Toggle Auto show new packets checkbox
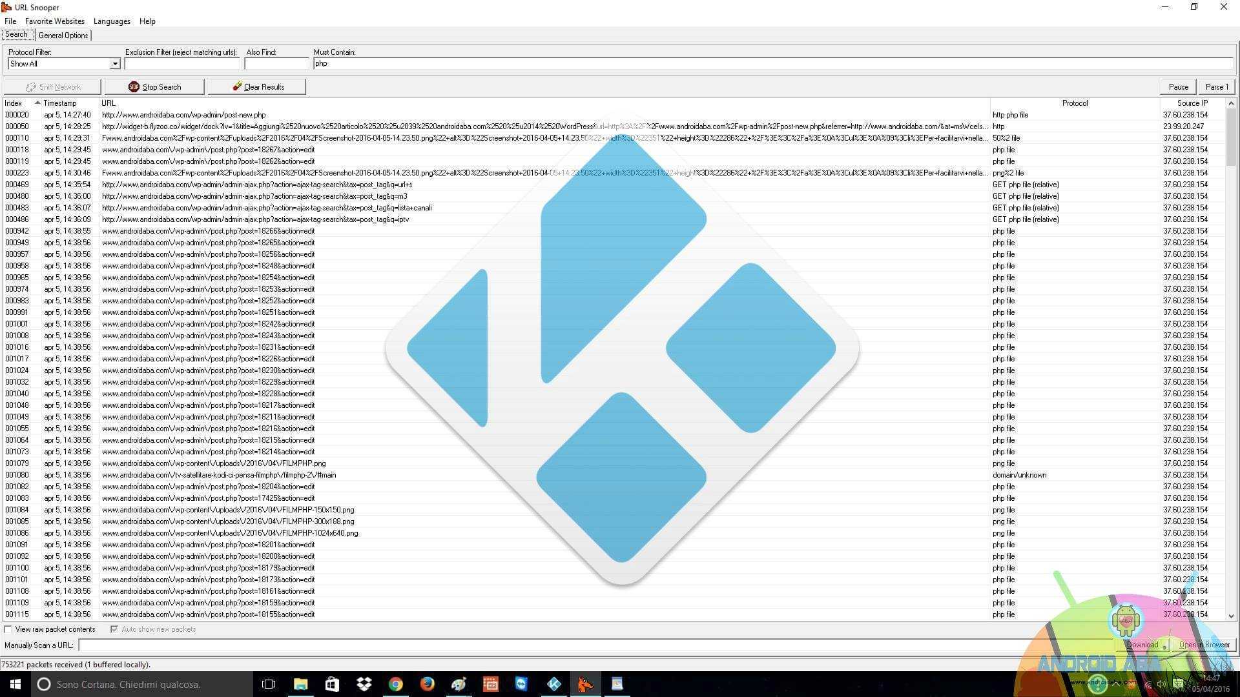 (114, 629)
